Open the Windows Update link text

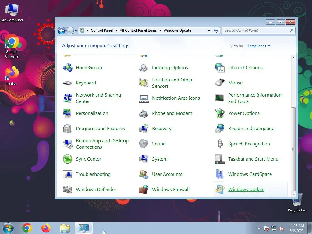[x=246, y=190]
